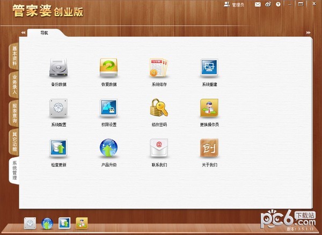
Task: Click 修改密码 change password icon
Action: (159, 108)
